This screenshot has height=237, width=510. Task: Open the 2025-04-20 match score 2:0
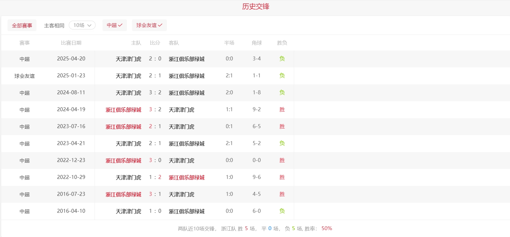(155, 59)
